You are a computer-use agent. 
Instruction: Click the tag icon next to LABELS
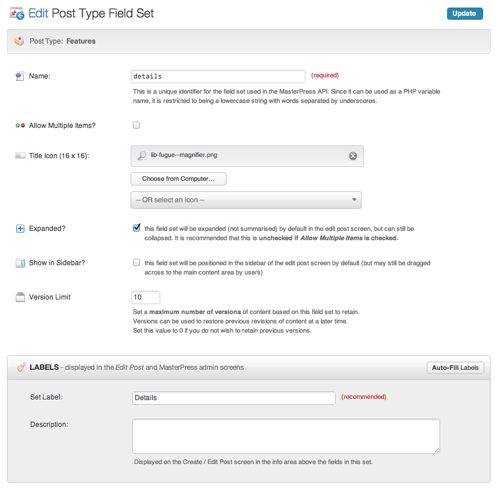point(21,367)
